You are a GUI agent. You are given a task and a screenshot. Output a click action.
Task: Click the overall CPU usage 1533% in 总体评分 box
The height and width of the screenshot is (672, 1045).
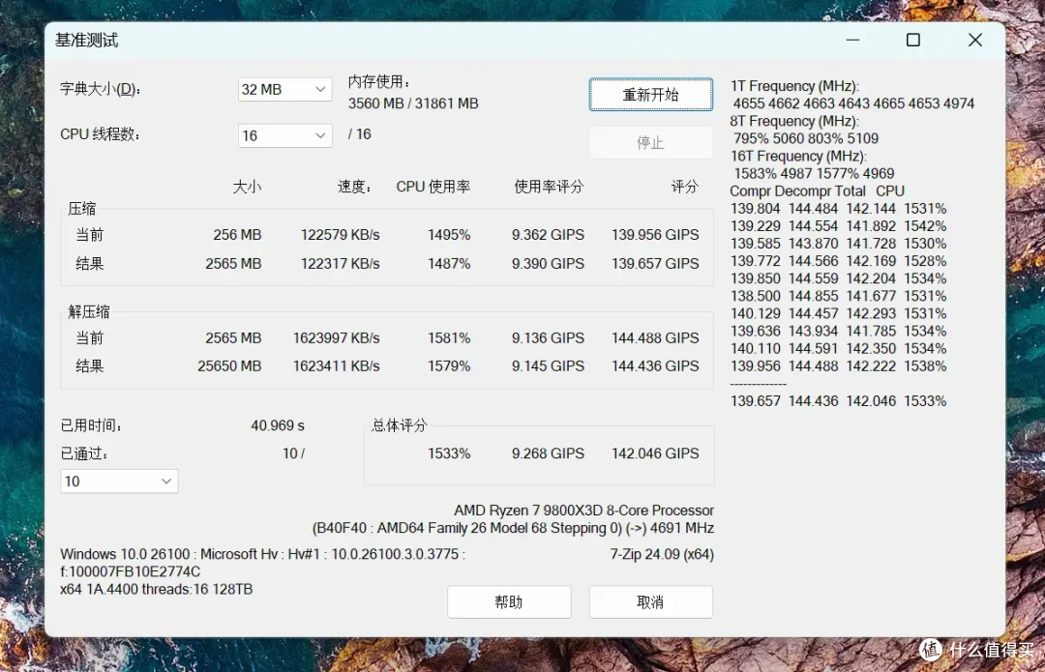(x=449, y=453)
